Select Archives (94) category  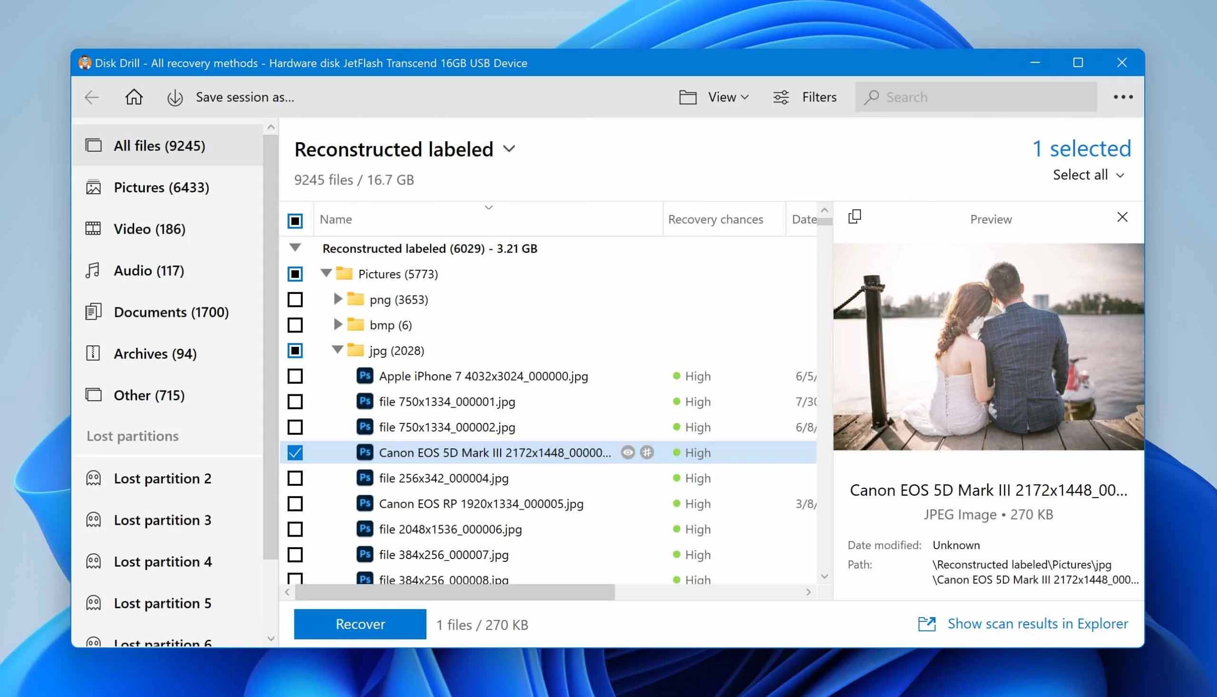click(x=167, y=354)
